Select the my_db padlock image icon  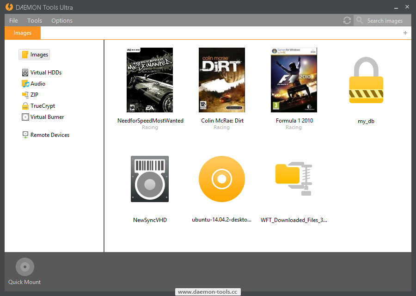(x=366, y=80)
